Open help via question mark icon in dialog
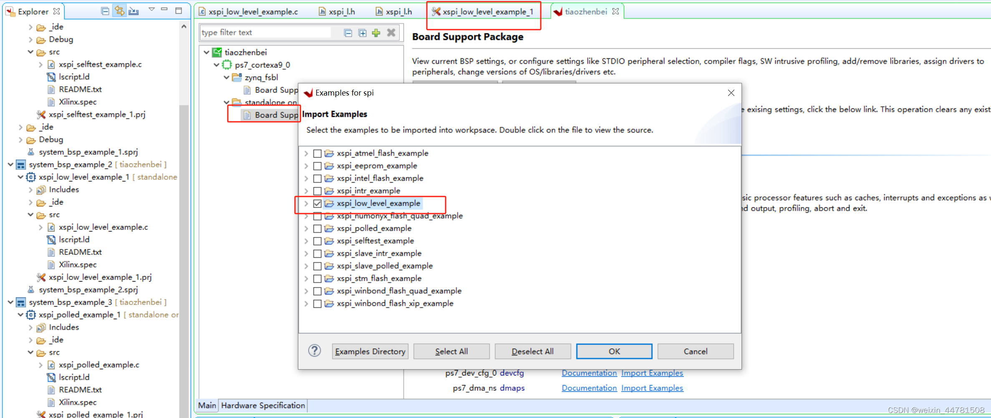Image resolution: width=991 pixels, height=418 pixels. point(314,351)
